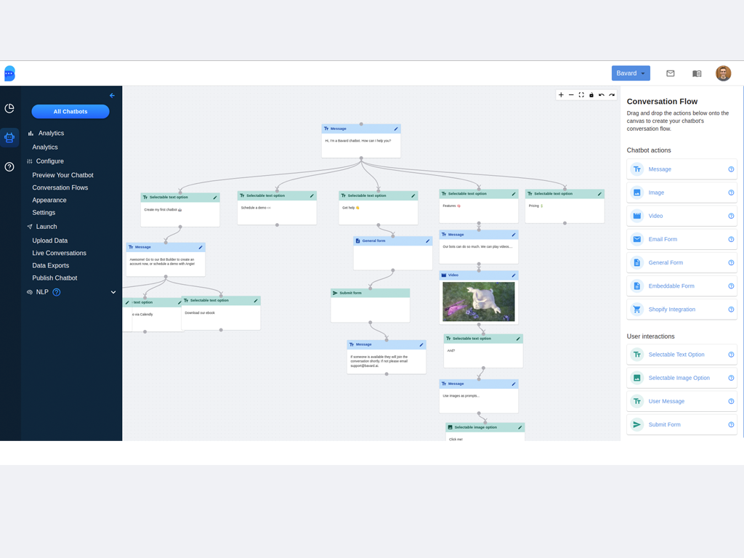Image resolution: width=744 pixels, height=558 pixels.
Task: Click the All Chatbots button
Action: pyautogui.click(x=70, y=111)
